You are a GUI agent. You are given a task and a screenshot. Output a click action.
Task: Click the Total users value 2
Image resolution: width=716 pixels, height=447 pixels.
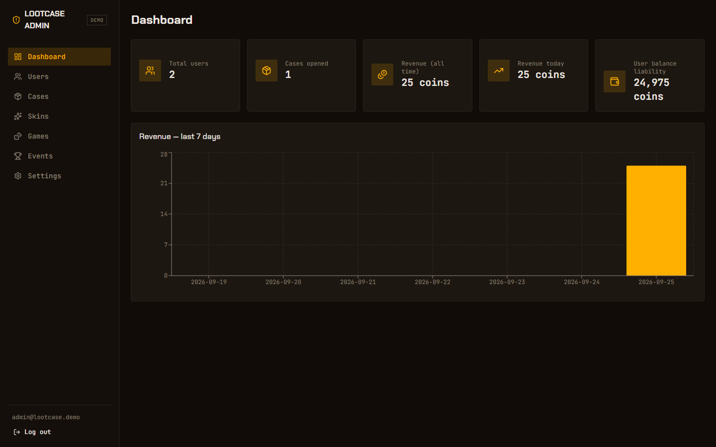(x=172, y=74)
